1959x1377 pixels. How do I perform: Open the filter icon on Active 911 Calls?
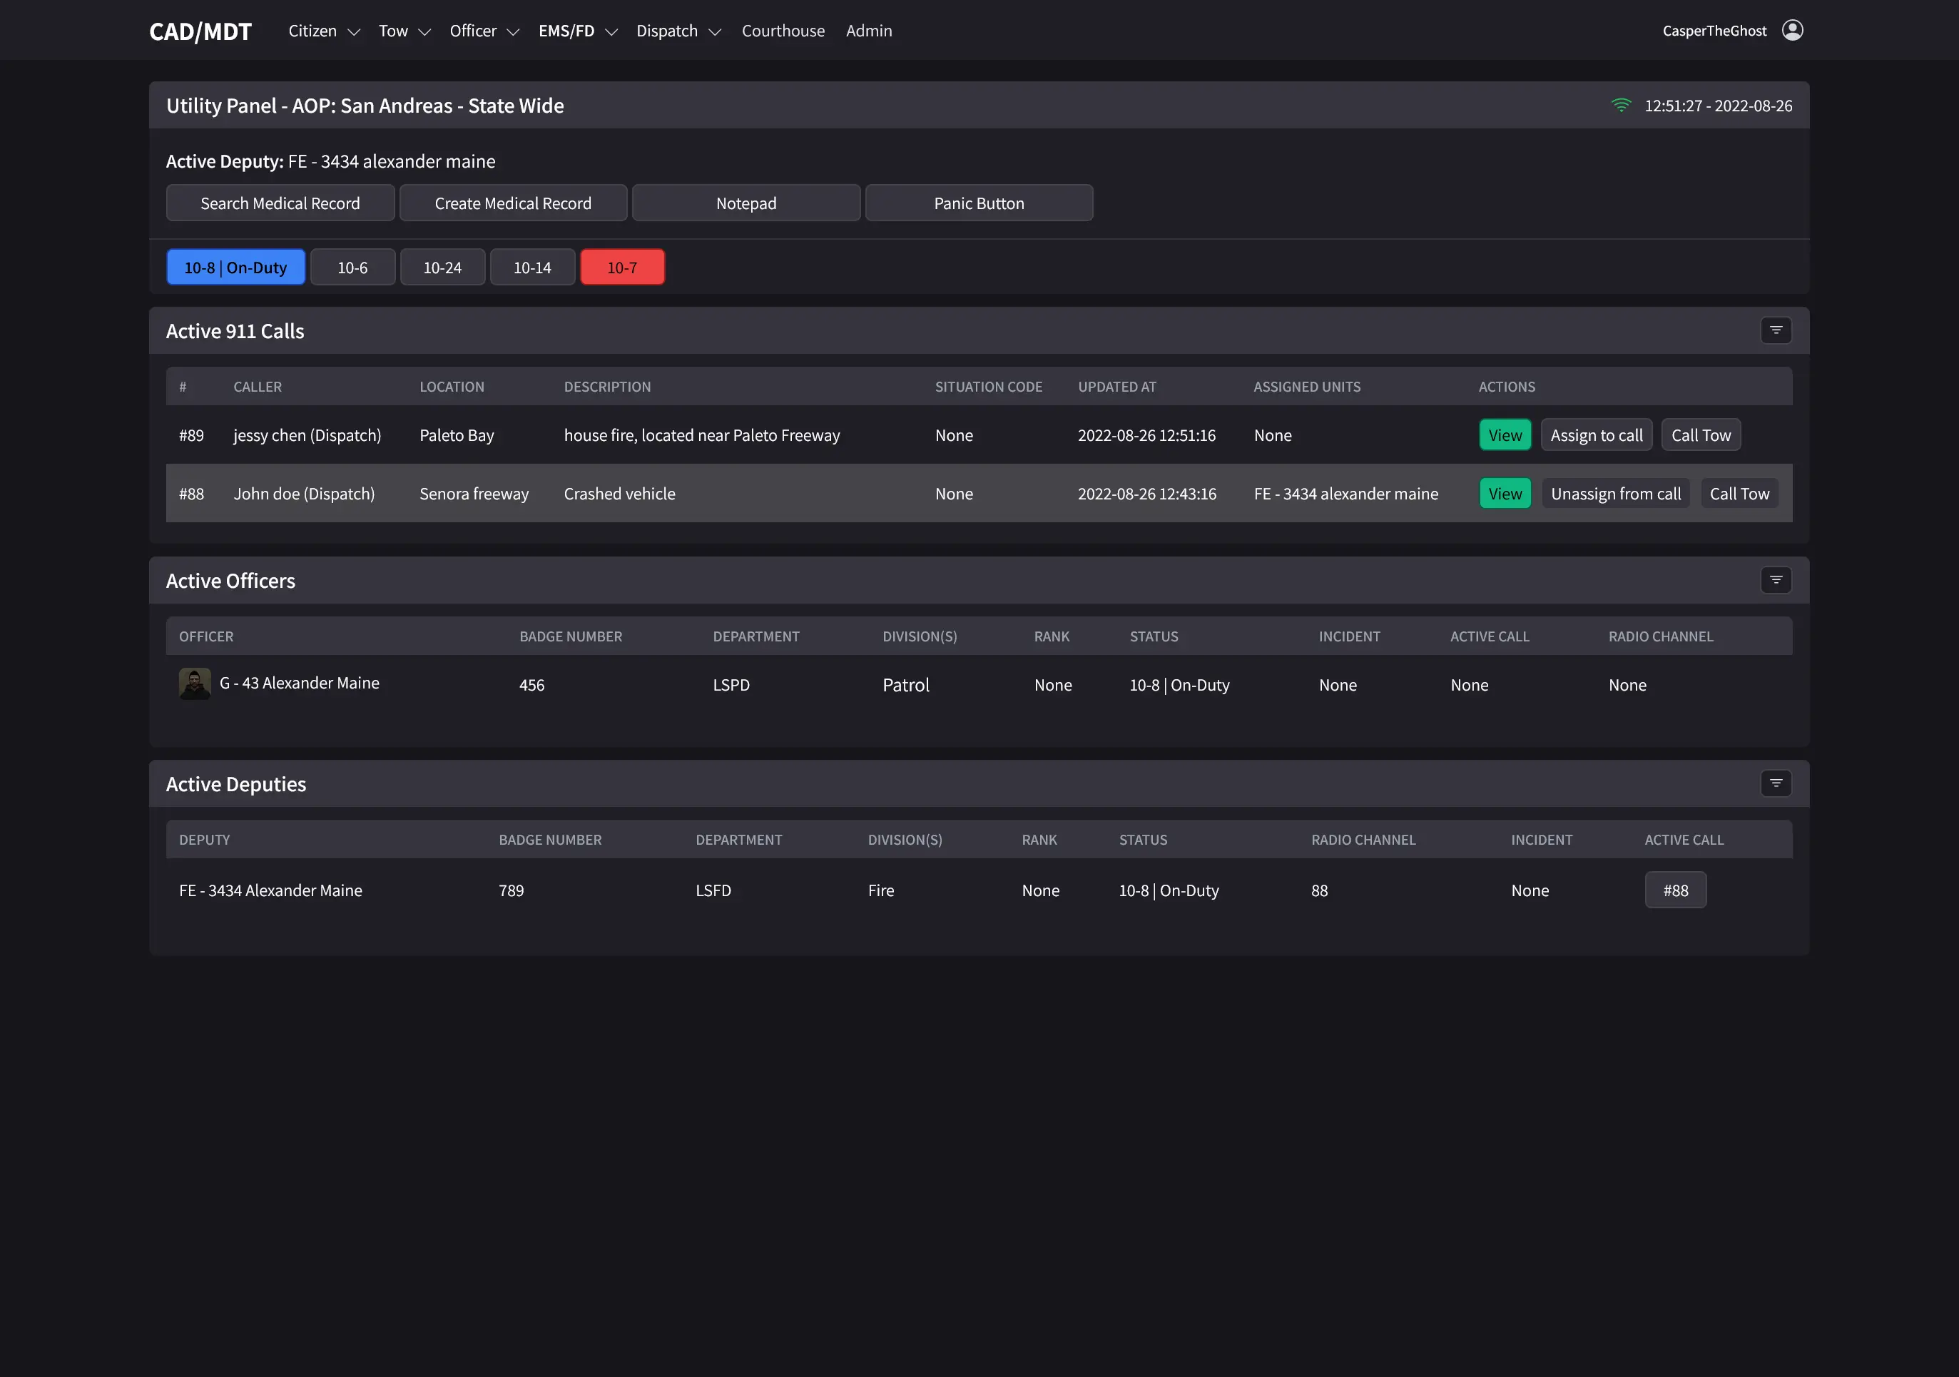(x=1776, y=330)
